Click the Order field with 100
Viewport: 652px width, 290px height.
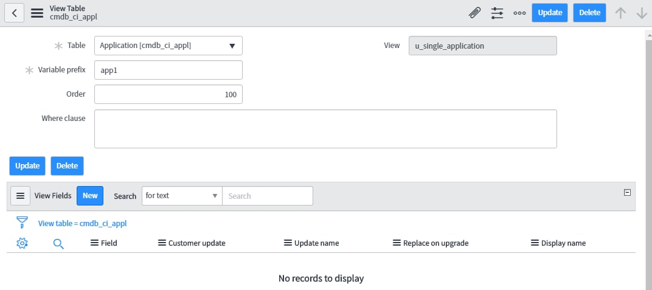pos(168,94)
